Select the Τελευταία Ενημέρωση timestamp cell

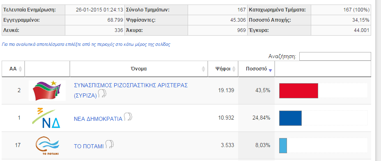pyautogui.click(x=94, y=10)
